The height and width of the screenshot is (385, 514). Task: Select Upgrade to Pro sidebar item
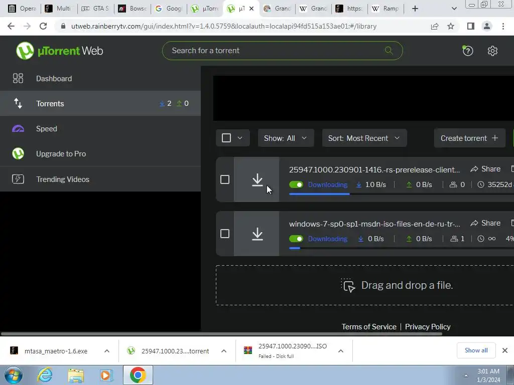point(100,153)
